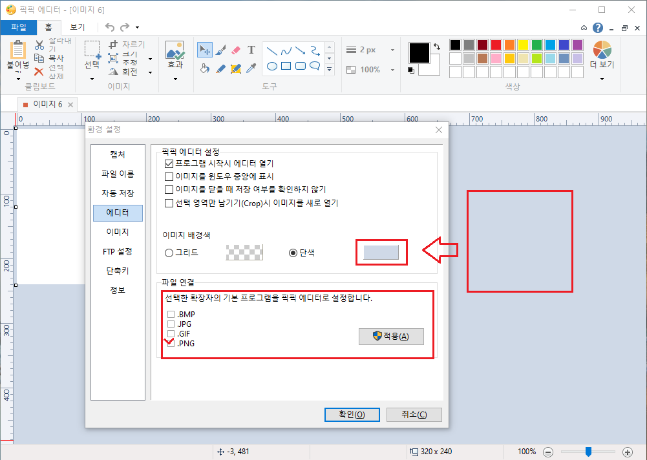This screenshot has width=647, height=460.
Task: Open the quick access toolbar customize arrow
Action: (138, 28)
